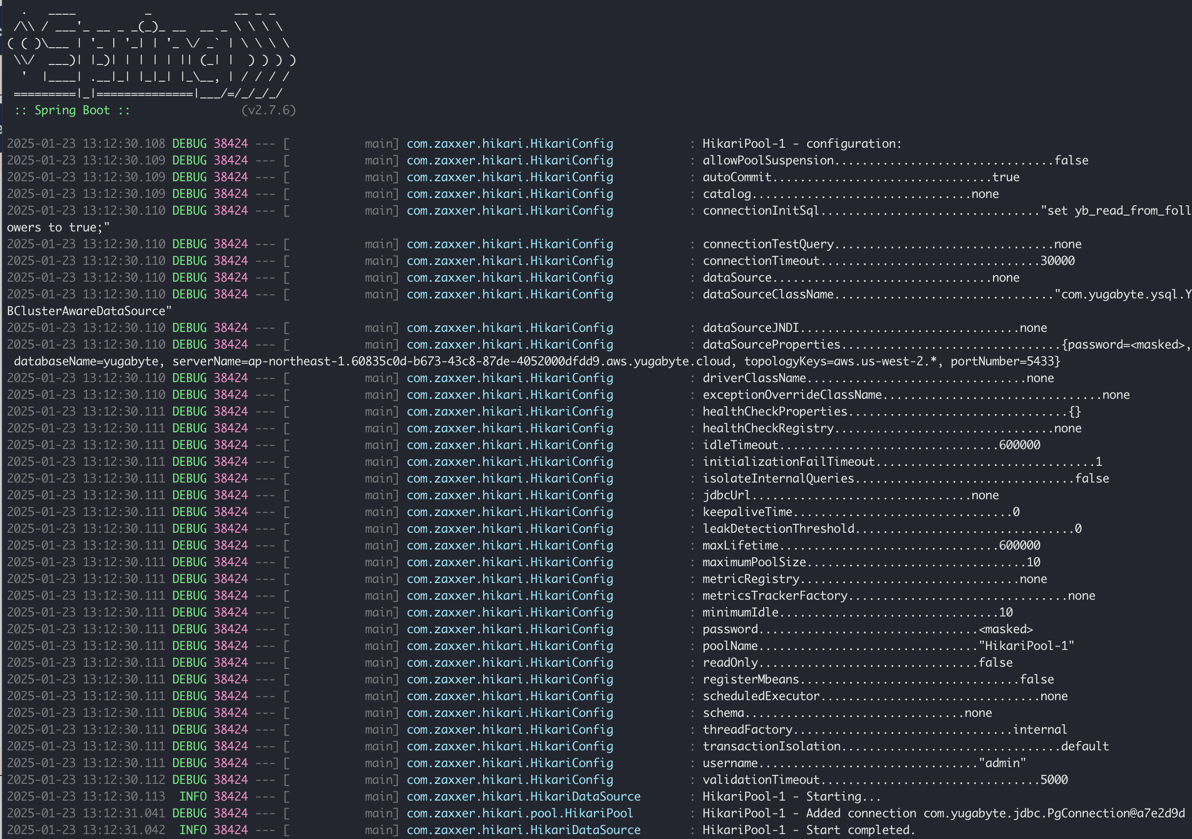
Task: Click the 'maxLifetime' 600000 entry
Action: [871, 546]
